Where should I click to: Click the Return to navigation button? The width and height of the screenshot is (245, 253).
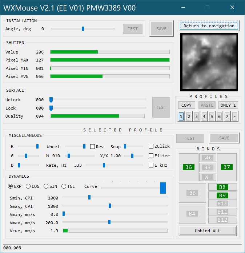tap(209, 26)
